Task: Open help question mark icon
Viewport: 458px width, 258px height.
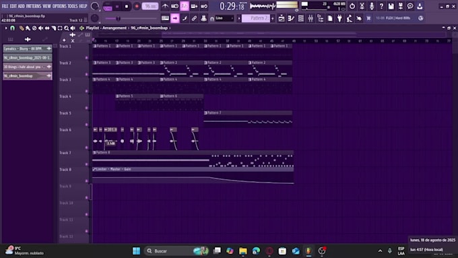Action: [x=381, y=6]
